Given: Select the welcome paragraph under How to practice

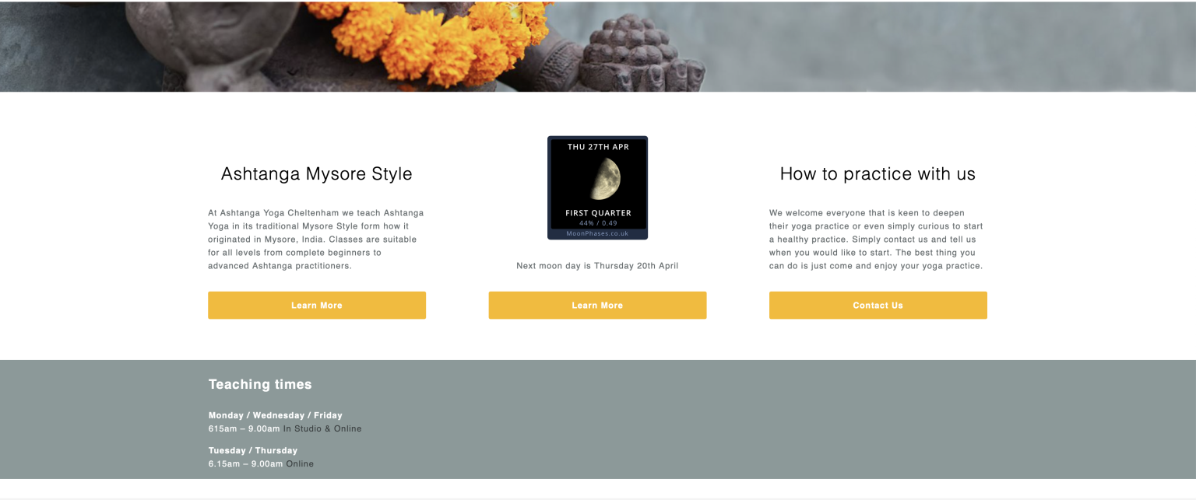Looking at the screenshot, I should (876, 240).
